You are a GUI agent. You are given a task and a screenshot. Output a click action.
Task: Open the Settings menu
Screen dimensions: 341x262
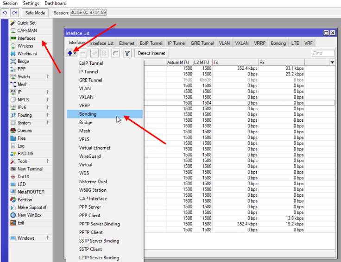[31, 3]
